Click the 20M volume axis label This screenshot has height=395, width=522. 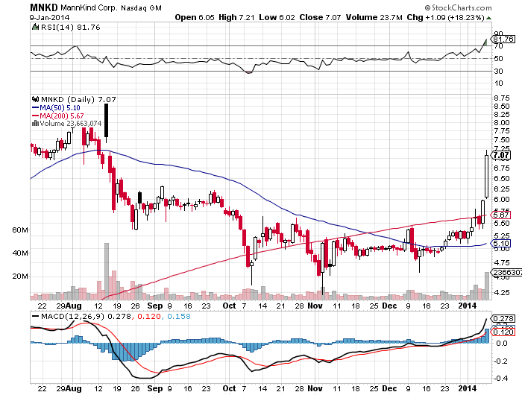pos(20,276)
